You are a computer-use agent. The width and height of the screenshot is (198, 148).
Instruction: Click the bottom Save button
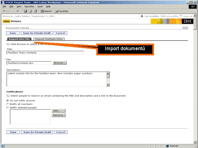[13, 132]
